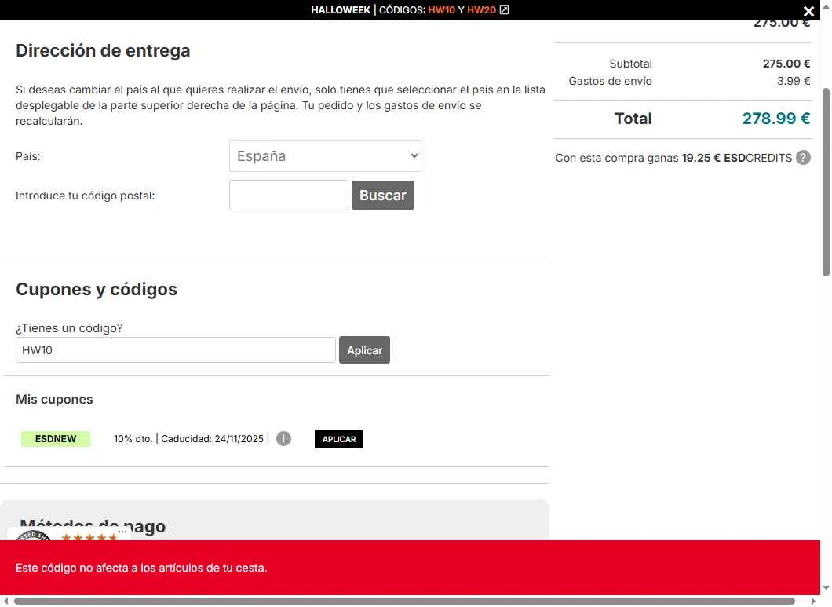Apply the ESDNEW coupon with black APLICAR button
The height and width of the screenshot is (607, 832).
[339, 439]
